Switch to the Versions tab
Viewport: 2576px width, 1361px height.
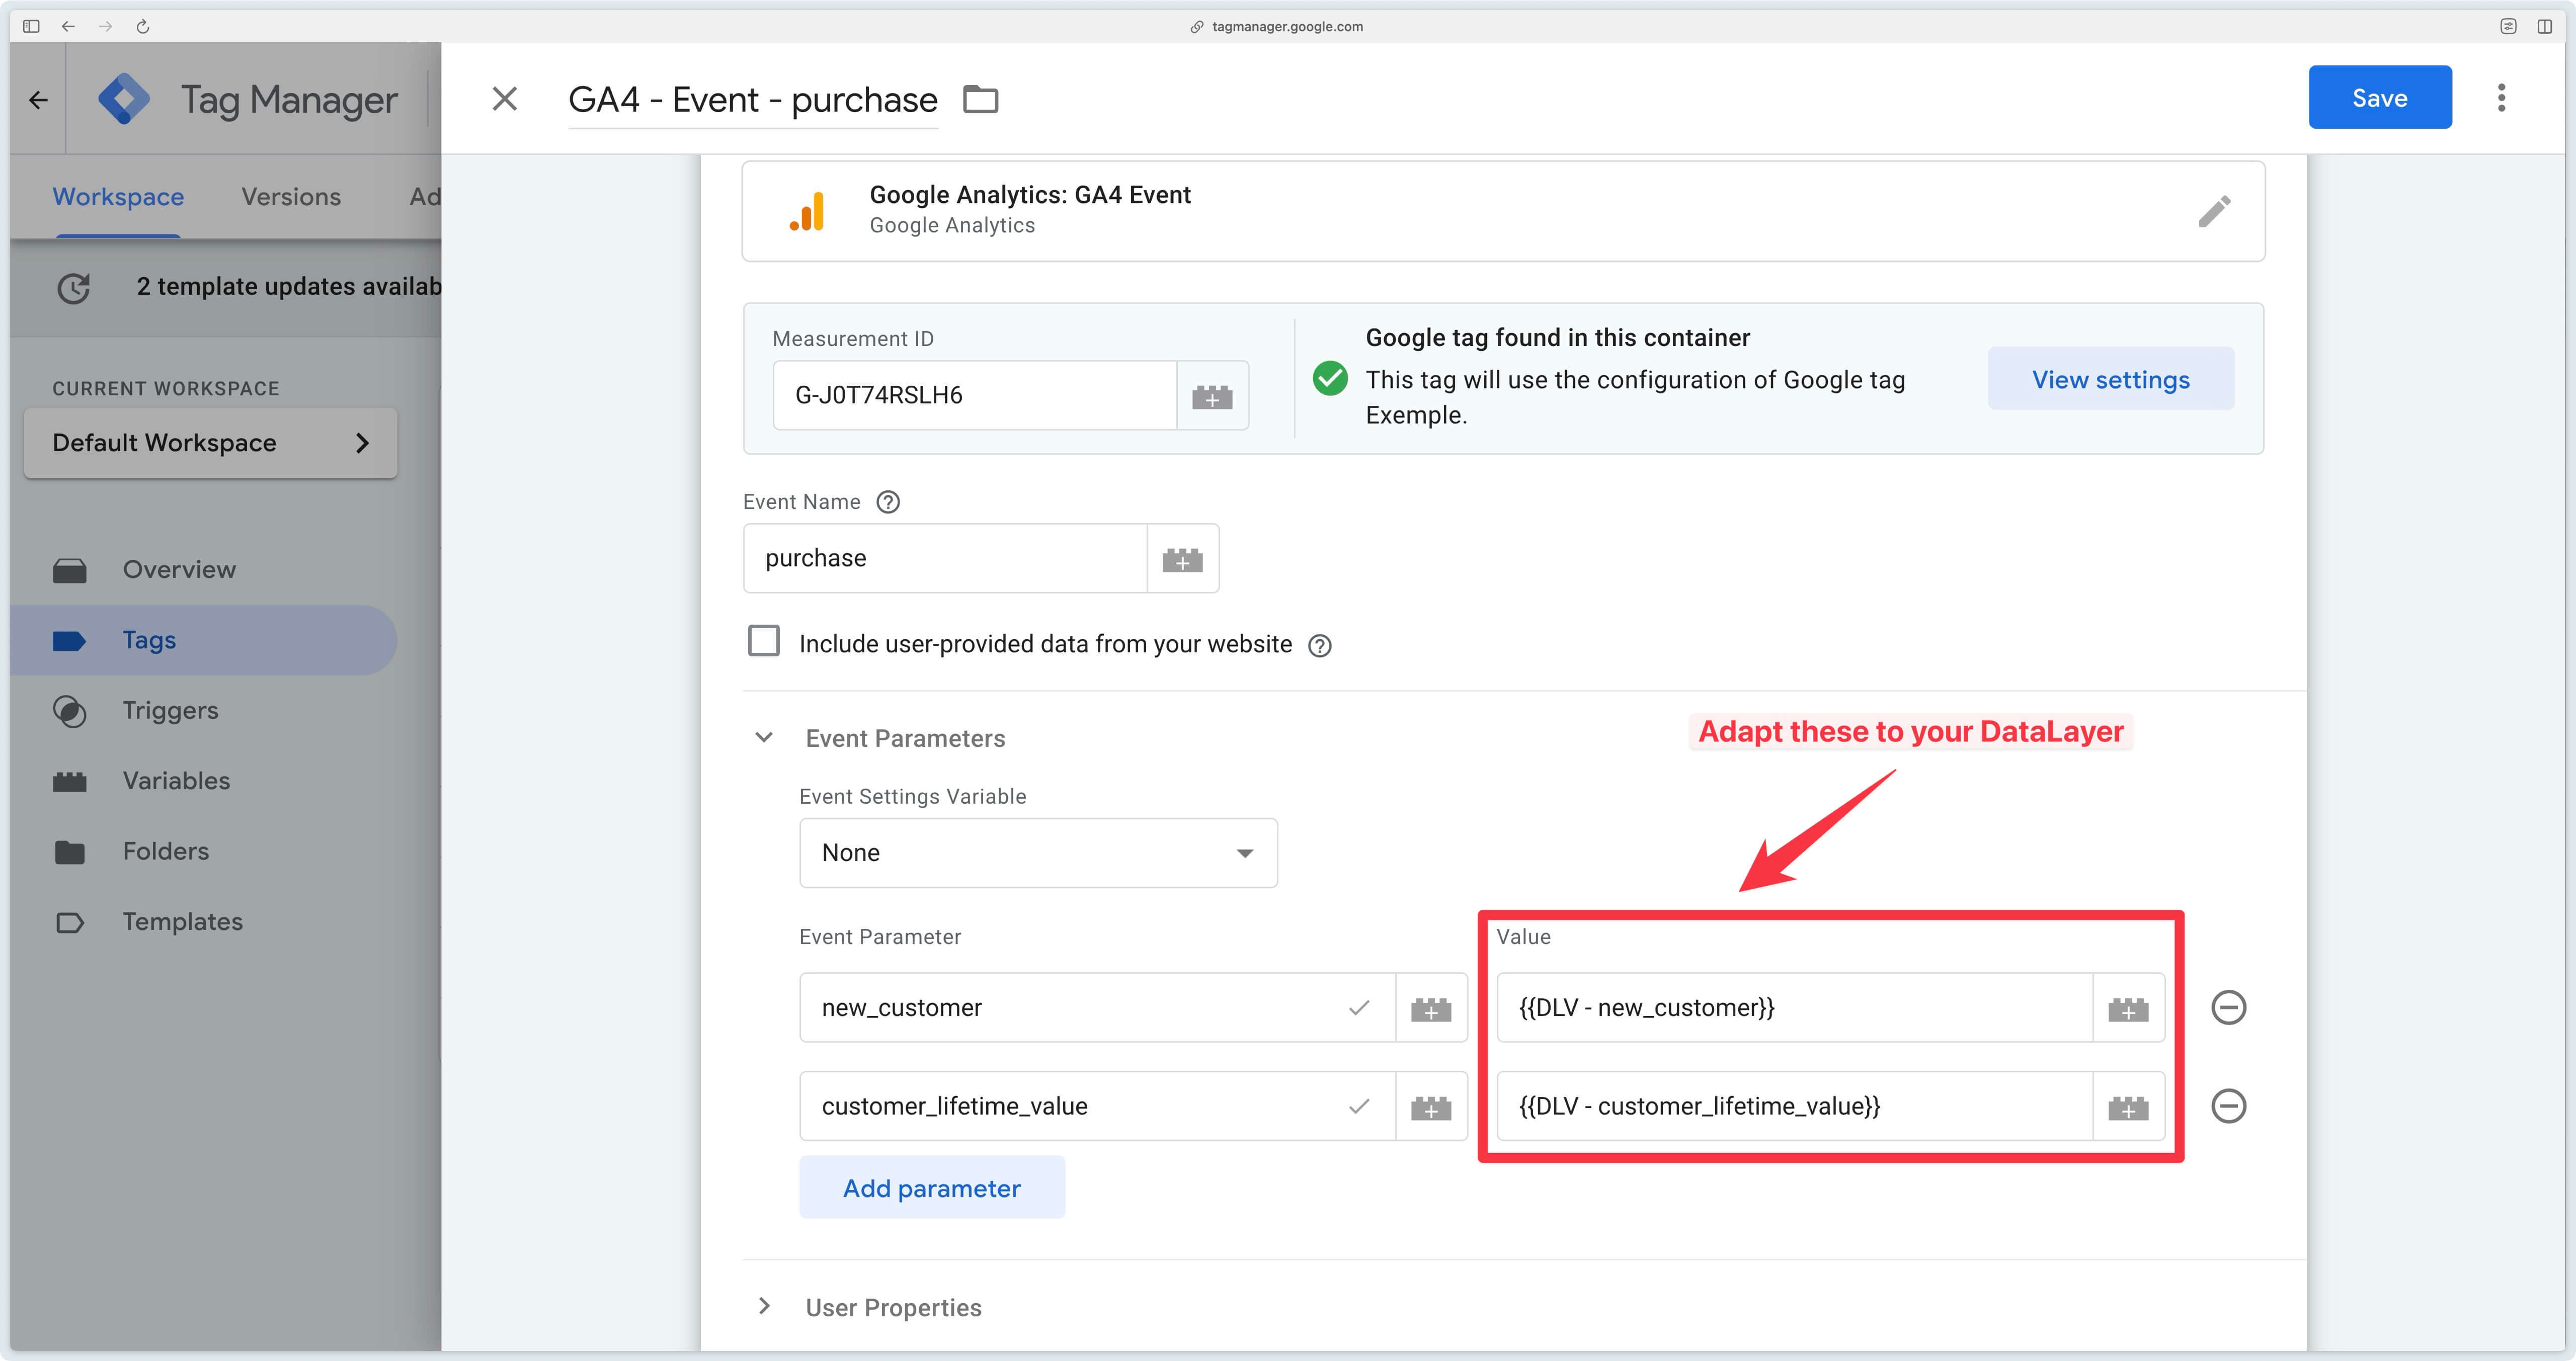[x=291, y=196]
